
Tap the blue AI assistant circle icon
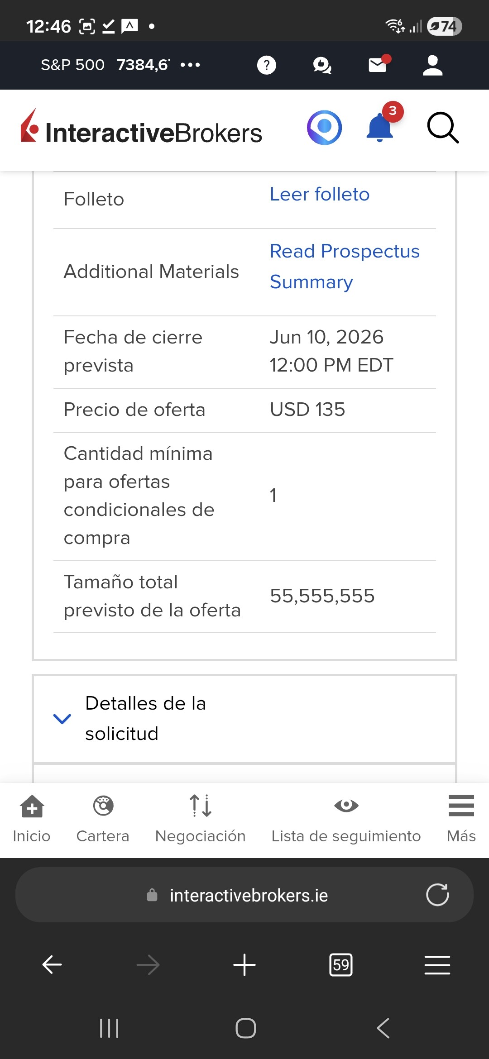[x=324, y=128]
